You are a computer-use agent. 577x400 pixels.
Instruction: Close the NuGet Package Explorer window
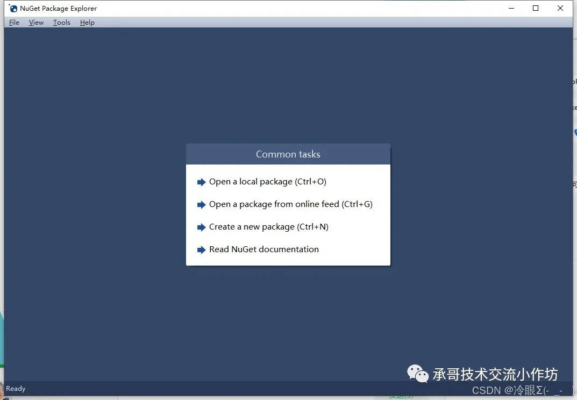click(x=560, y=8)
